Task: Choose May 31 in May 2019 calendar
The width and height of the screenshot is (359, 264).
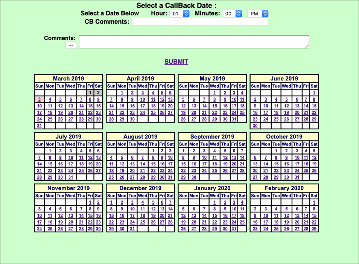Action: (x=234, y=119)
